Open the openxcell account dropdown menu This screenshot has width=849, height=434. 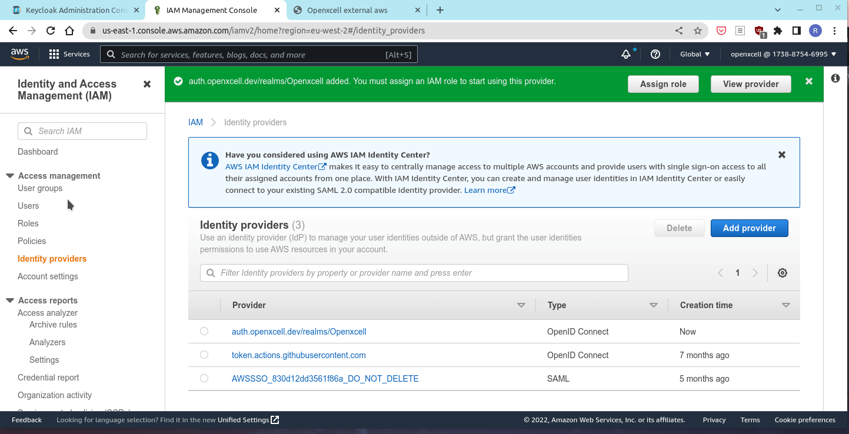[783, 54]
